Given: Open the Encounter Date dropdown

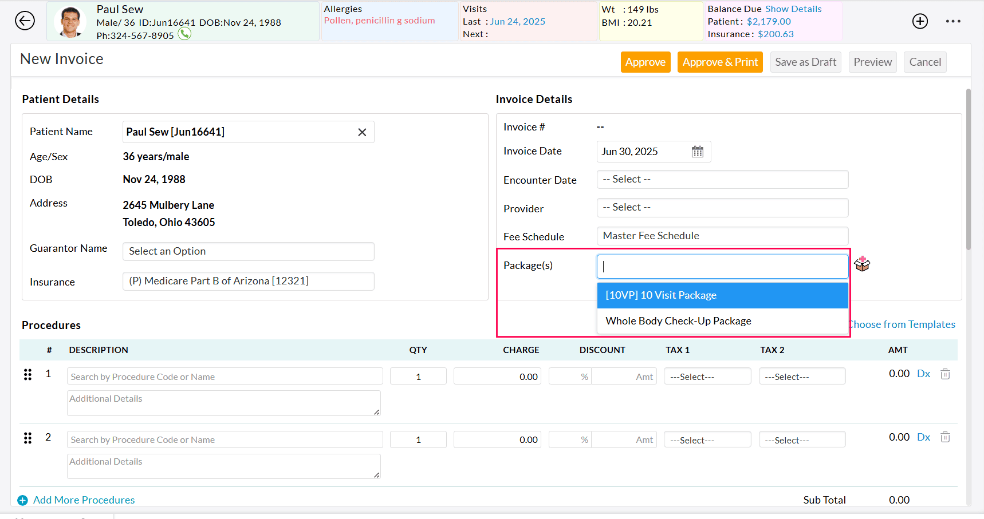Looking at the screenshot, I should point(722,179).
